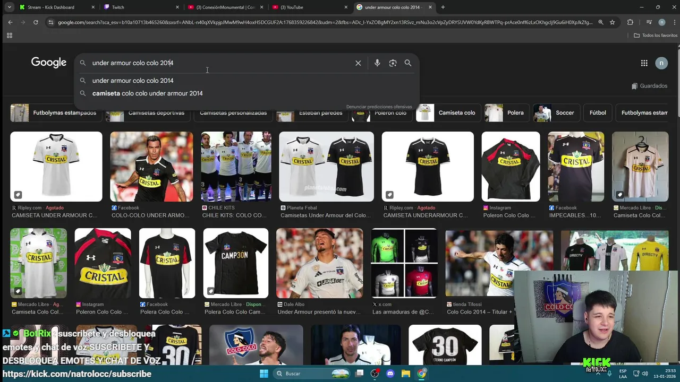Screen dimensions: 680x382
Task: Bookmark this page with star icon
Action: coord(613,22)
